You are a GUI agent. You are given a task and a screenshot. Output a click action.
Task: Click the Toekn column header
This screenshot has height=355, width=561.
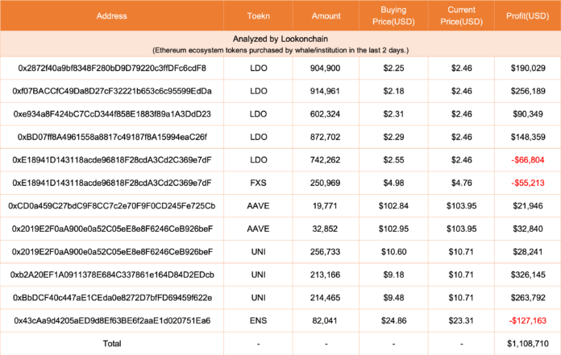258,16
